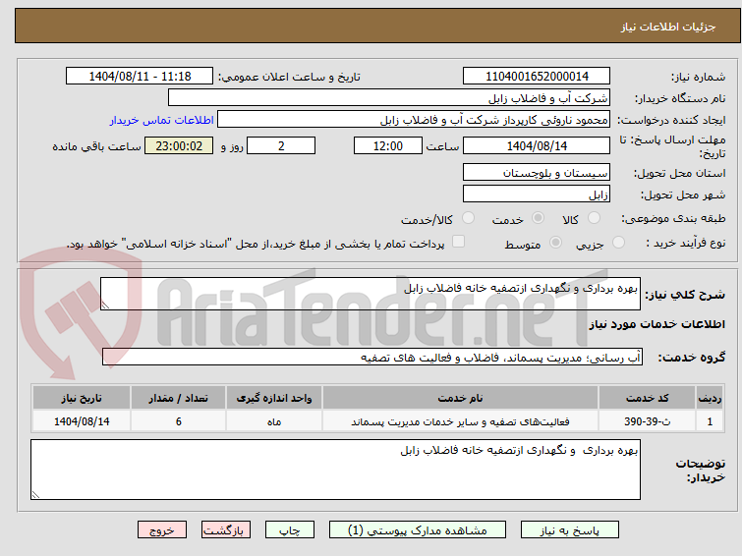The height and width of the screenshot is (556, 742).
Task: Click the نام خدمت column header
Action: (460, 398)
